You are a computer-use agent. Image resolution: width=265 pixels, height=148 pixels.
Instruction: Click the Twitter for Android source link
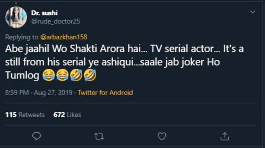pyautogui.click(x=105, y=93)
